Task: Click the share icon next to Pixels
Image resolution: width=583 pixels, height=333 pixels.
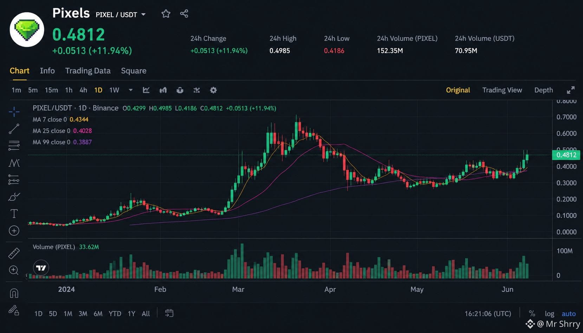Action: (184, 14)
